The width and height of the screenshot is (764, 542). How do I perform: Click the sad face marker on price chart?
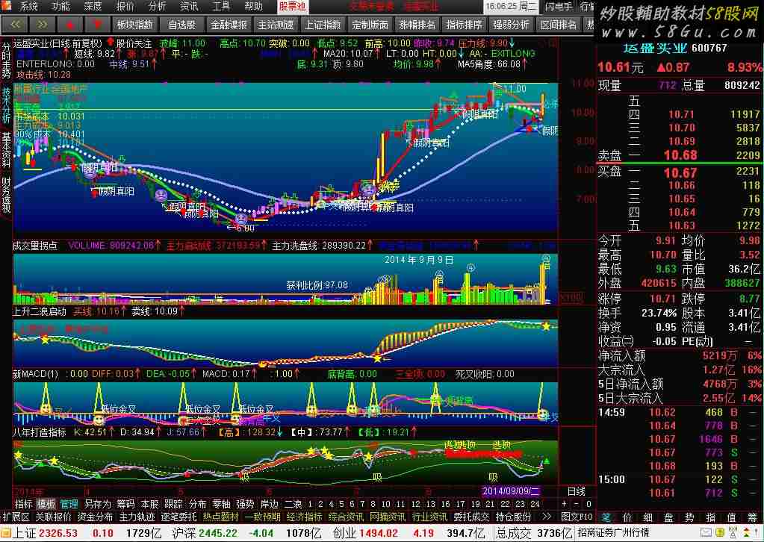click(x=161, y=195)
